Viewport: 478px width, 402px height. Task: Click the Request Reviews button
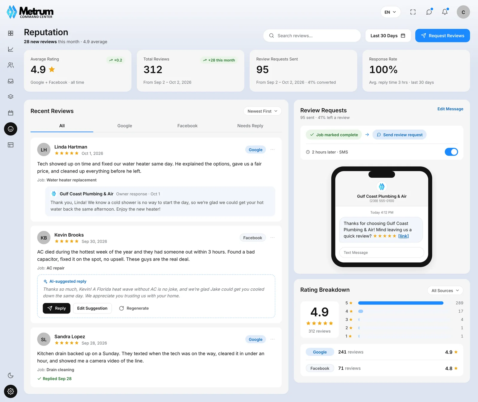442,36
